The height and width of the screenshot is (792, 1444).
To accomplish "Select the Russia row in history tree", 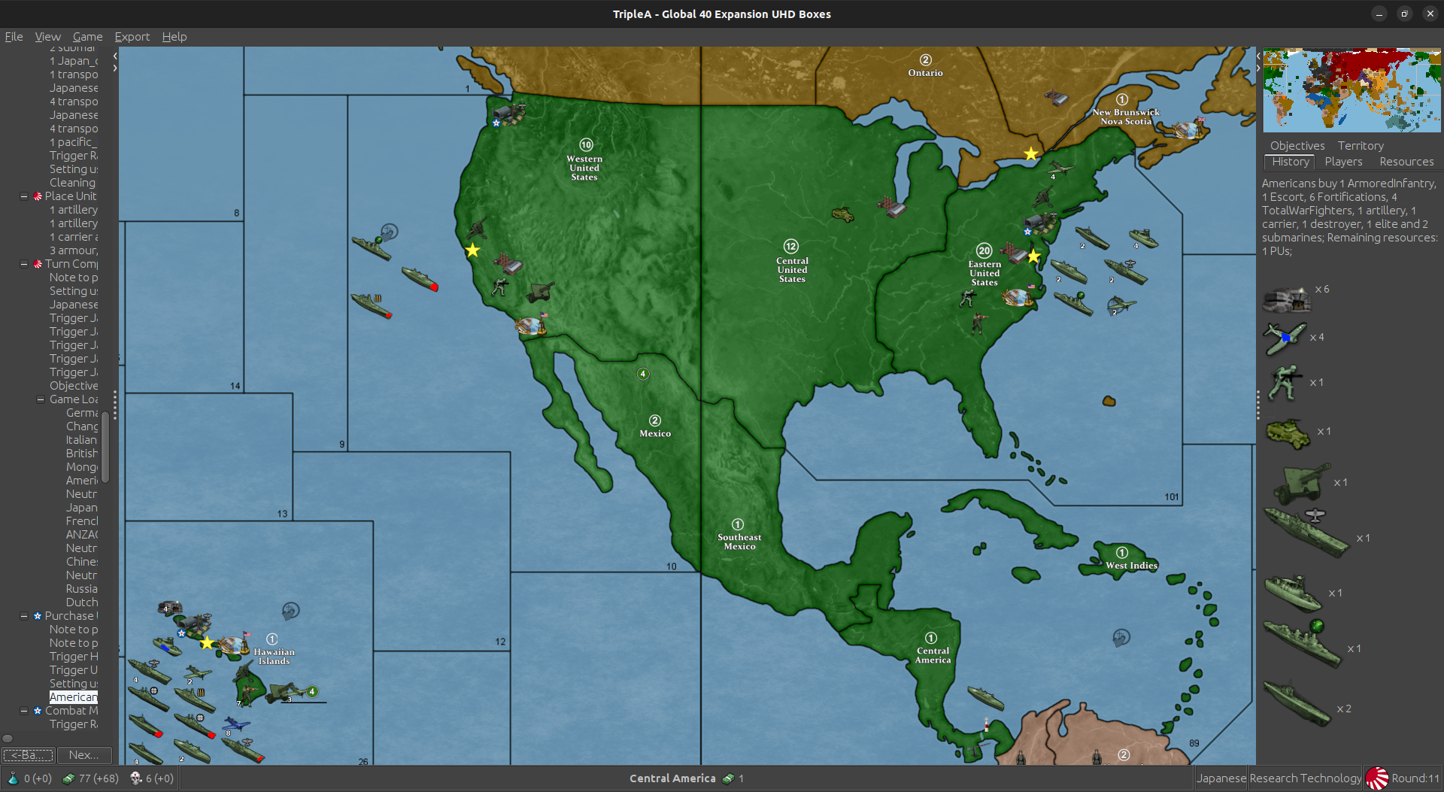I will pos(81,589).
